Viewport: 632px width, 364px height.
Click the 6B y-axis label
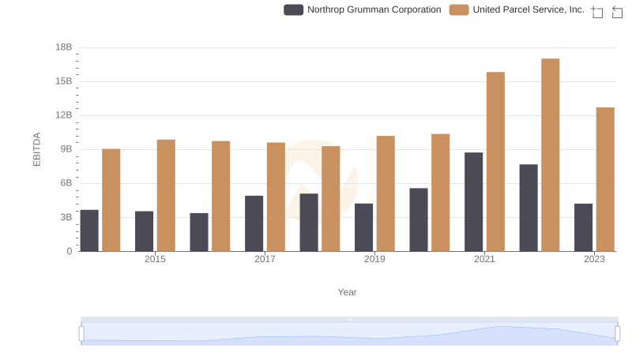pos(66,183)
